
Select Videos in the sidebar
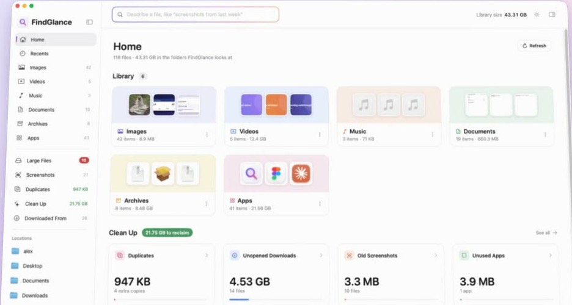pos(56,82)
